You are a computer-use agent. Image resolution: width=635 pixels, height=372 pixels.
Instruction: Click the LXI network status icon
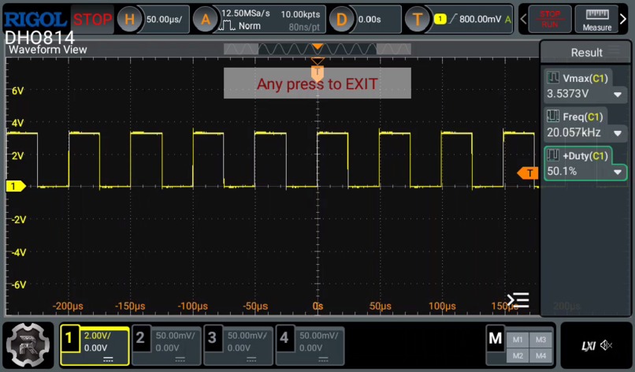[x=589, y=346]
